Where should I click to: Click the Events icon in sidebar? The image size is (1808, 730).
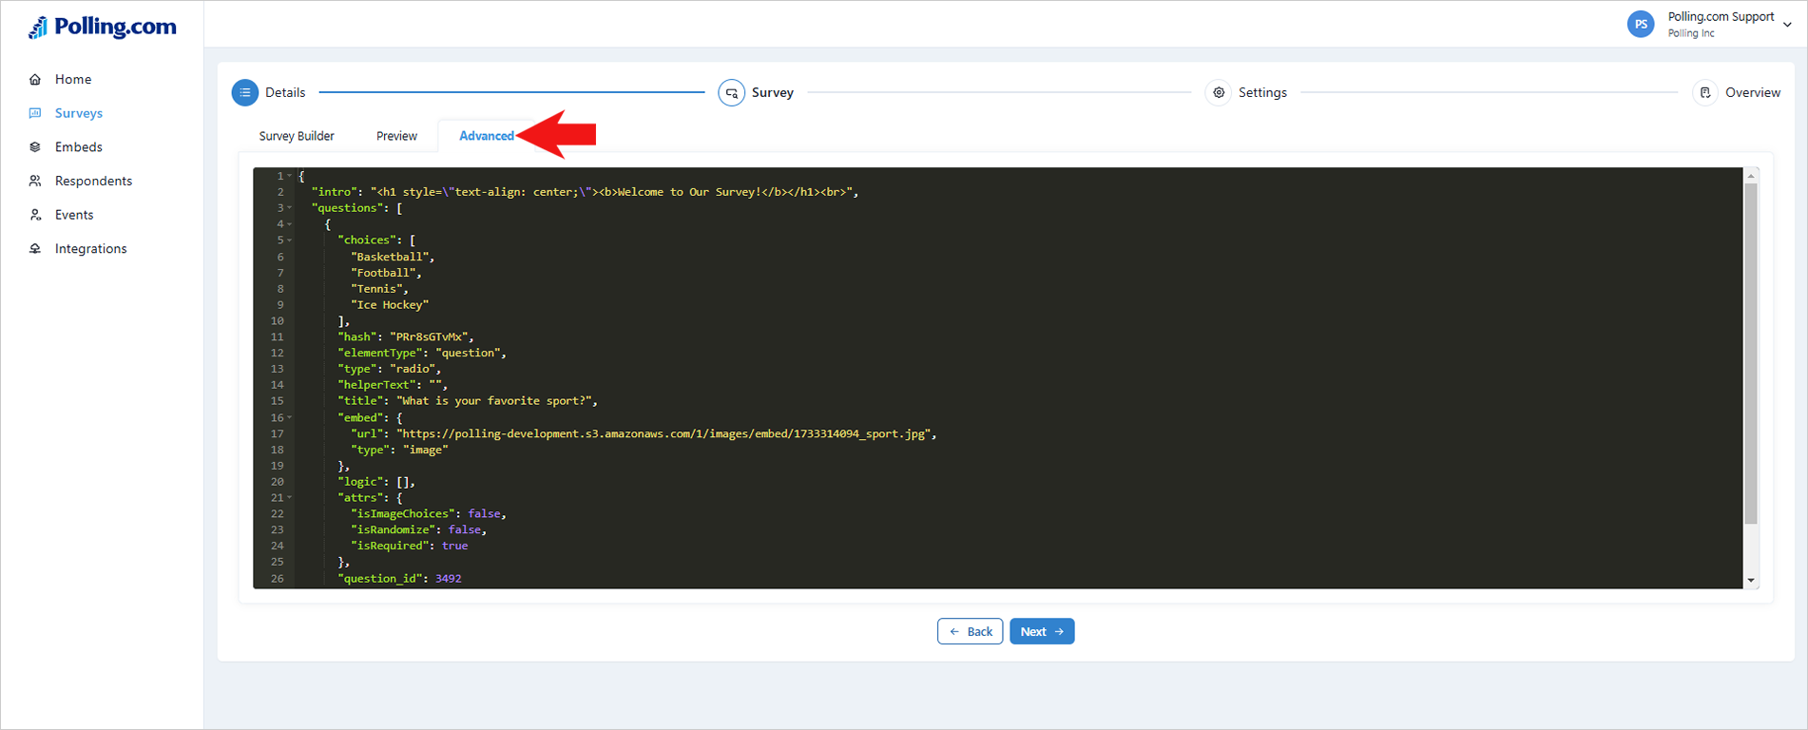click(x=35, y=215)
